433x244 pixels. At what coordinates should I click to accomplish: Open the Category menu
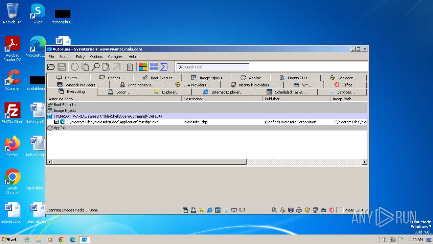click(x=115, y=57)
